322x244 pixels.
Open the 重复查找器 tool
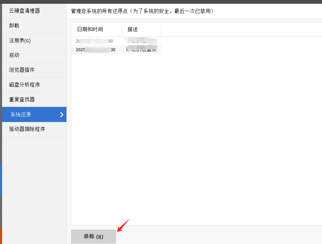point(34,99)
